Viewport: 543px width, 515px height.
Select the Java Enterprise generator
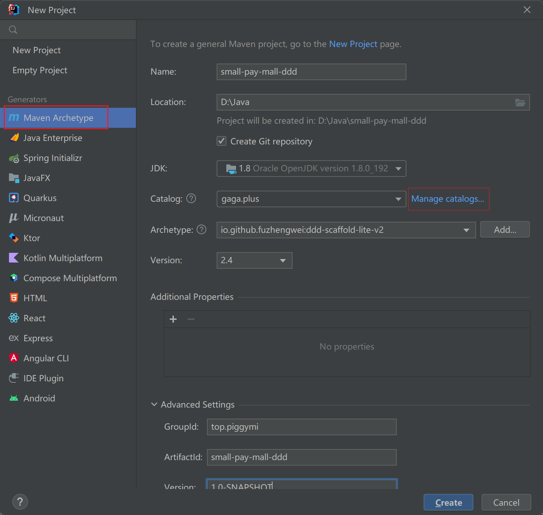tap(68, 138)
